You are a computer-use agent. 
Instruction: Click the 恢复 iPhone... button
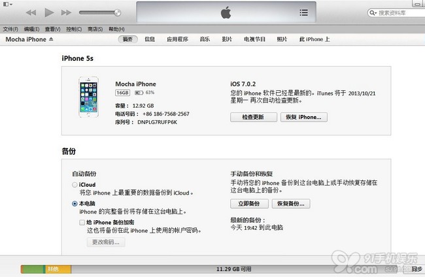(x=304, y=117)
